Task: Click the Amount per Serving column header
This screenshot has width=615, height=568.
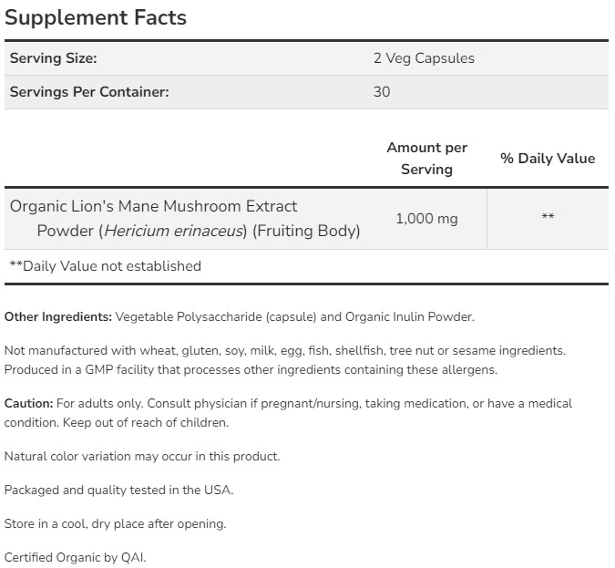Action: click(426, 158)
